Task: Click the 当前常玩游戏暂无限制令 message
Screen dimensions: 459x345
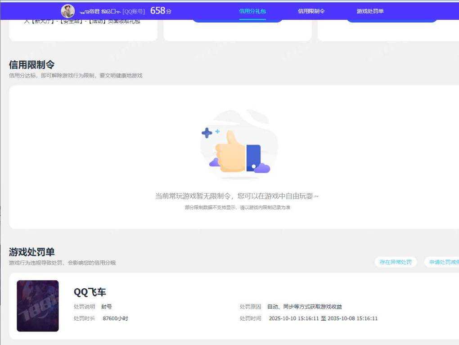Action: tap(237, 196)
